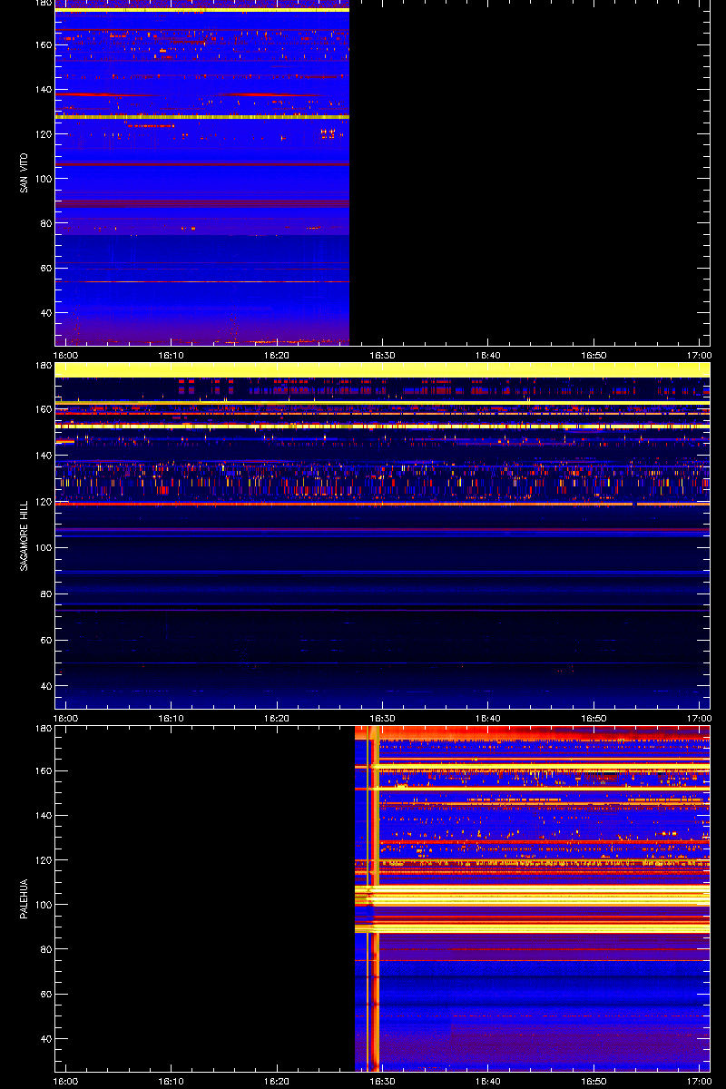Click the PALEHUA axis label
This screenshot has height=1089, width=726.
pos(25,898)
